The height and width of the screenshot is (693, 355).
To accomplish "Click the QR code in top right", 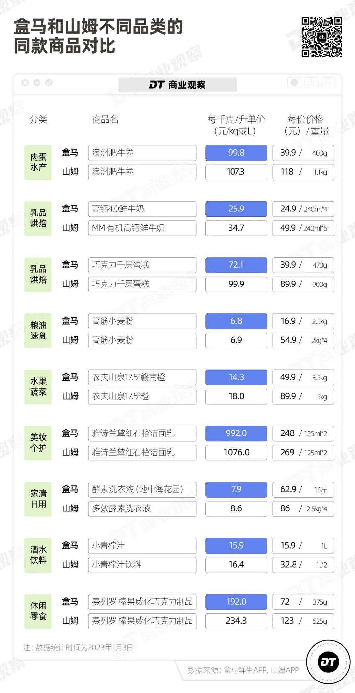I will pyautogui.click(x=321, y=37).
